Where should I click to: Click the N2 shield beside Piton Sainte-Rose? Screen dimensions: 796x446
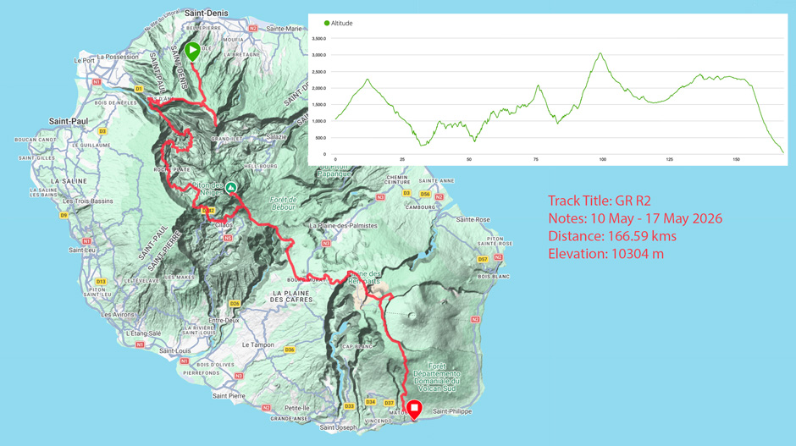[498, 257]
